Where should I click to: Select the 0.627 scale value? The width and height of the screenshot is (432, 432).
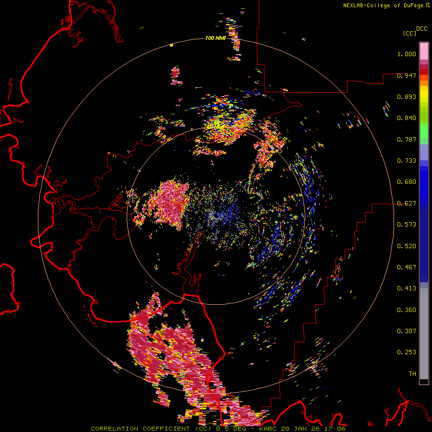pos(407,204)
